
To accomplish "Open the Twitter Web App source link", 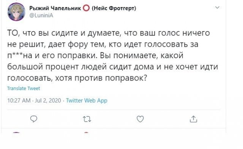I will 87,101.
